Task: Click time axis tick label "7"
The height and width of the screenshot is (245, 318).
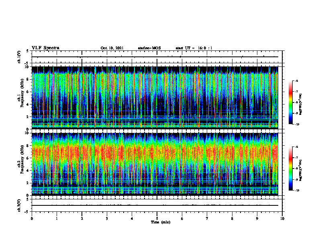Action: [x=207, y=219]
